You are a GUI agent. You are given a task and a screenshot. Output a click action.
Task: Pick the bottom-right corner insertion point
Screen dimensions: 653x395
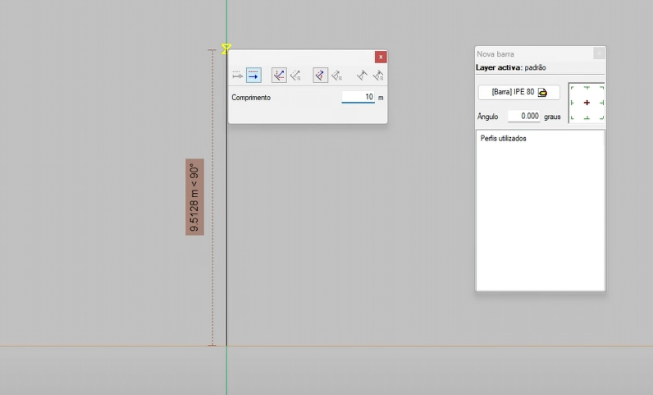600,117
